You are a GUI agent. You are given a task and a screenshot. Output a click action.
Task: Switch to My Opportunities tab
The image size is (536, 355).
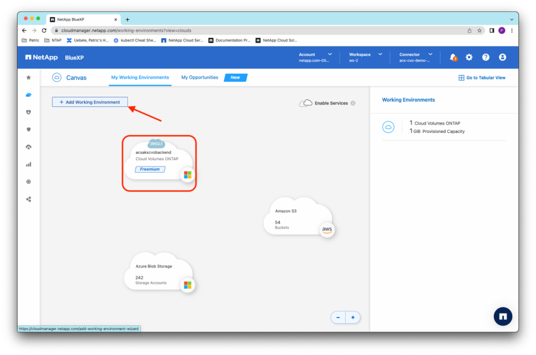pos(199,78)
